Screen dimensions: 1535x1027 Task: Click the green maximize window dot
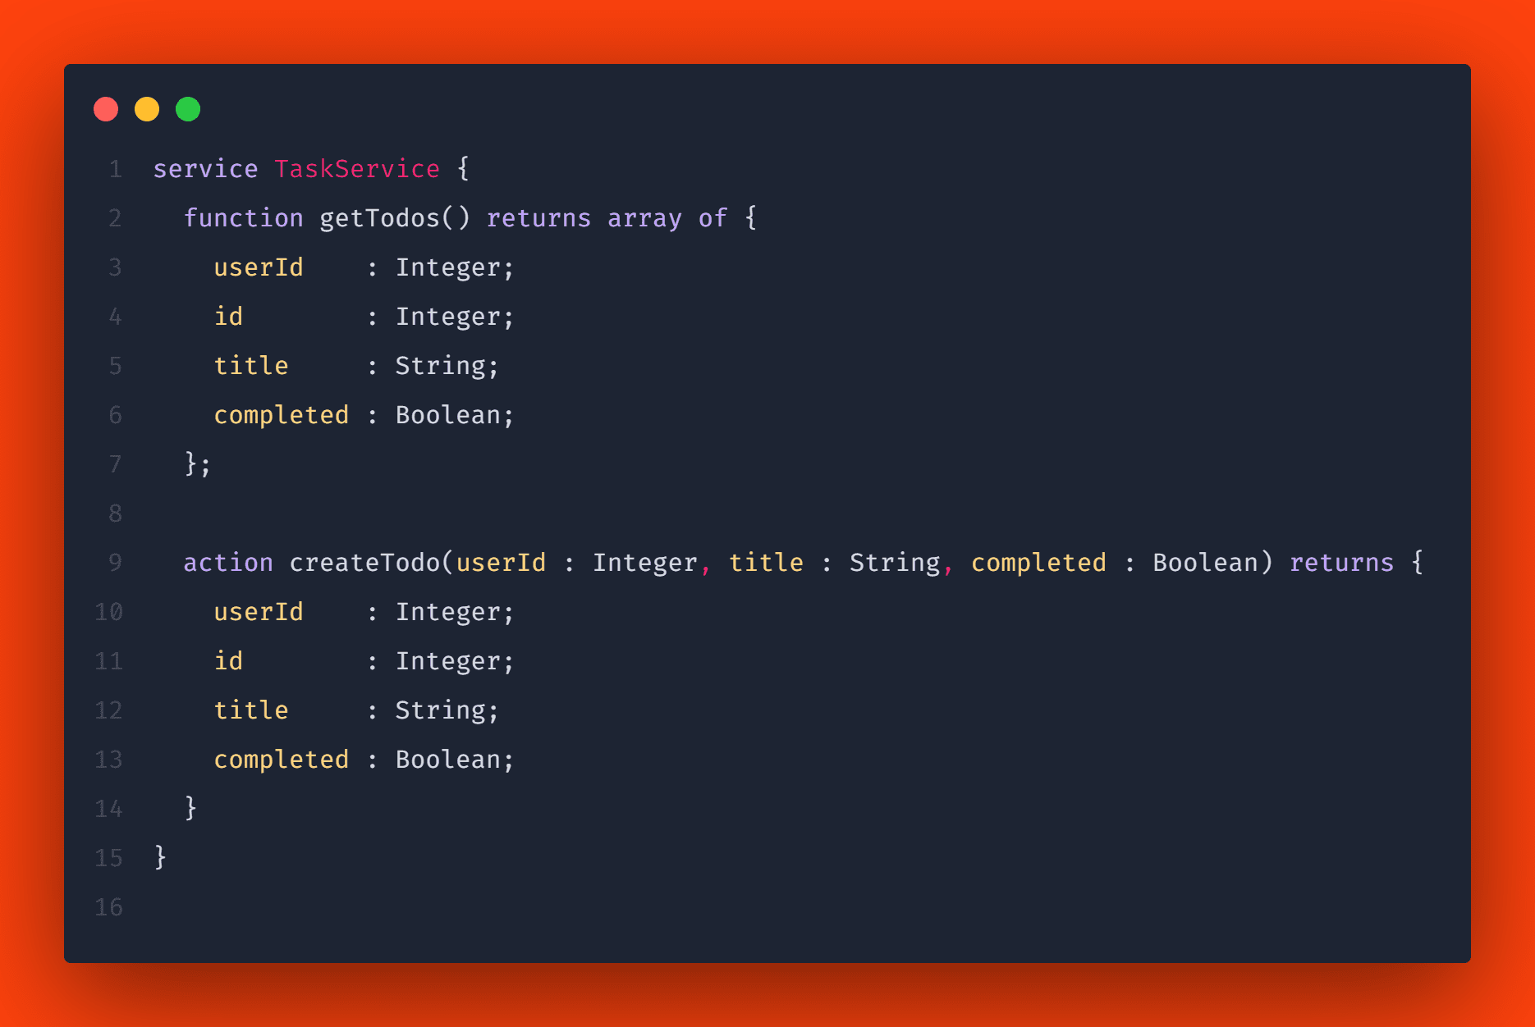(188, 109)
